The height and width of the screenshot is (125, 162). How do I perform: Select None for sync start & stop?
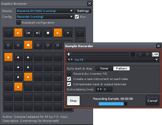104,68
